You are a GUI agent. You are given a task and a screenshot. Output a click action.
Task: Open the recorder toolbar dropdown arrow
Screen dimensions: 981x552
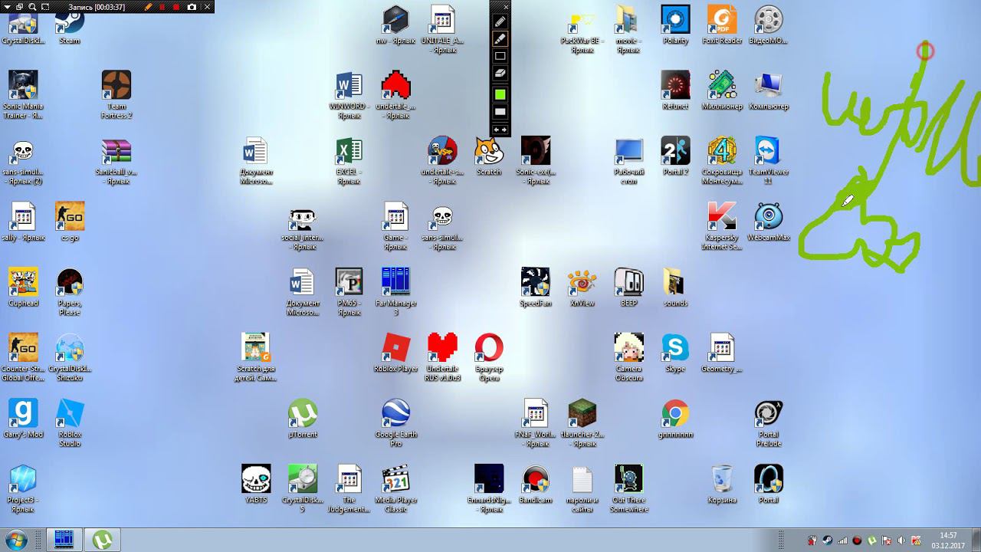coord(7,7)
